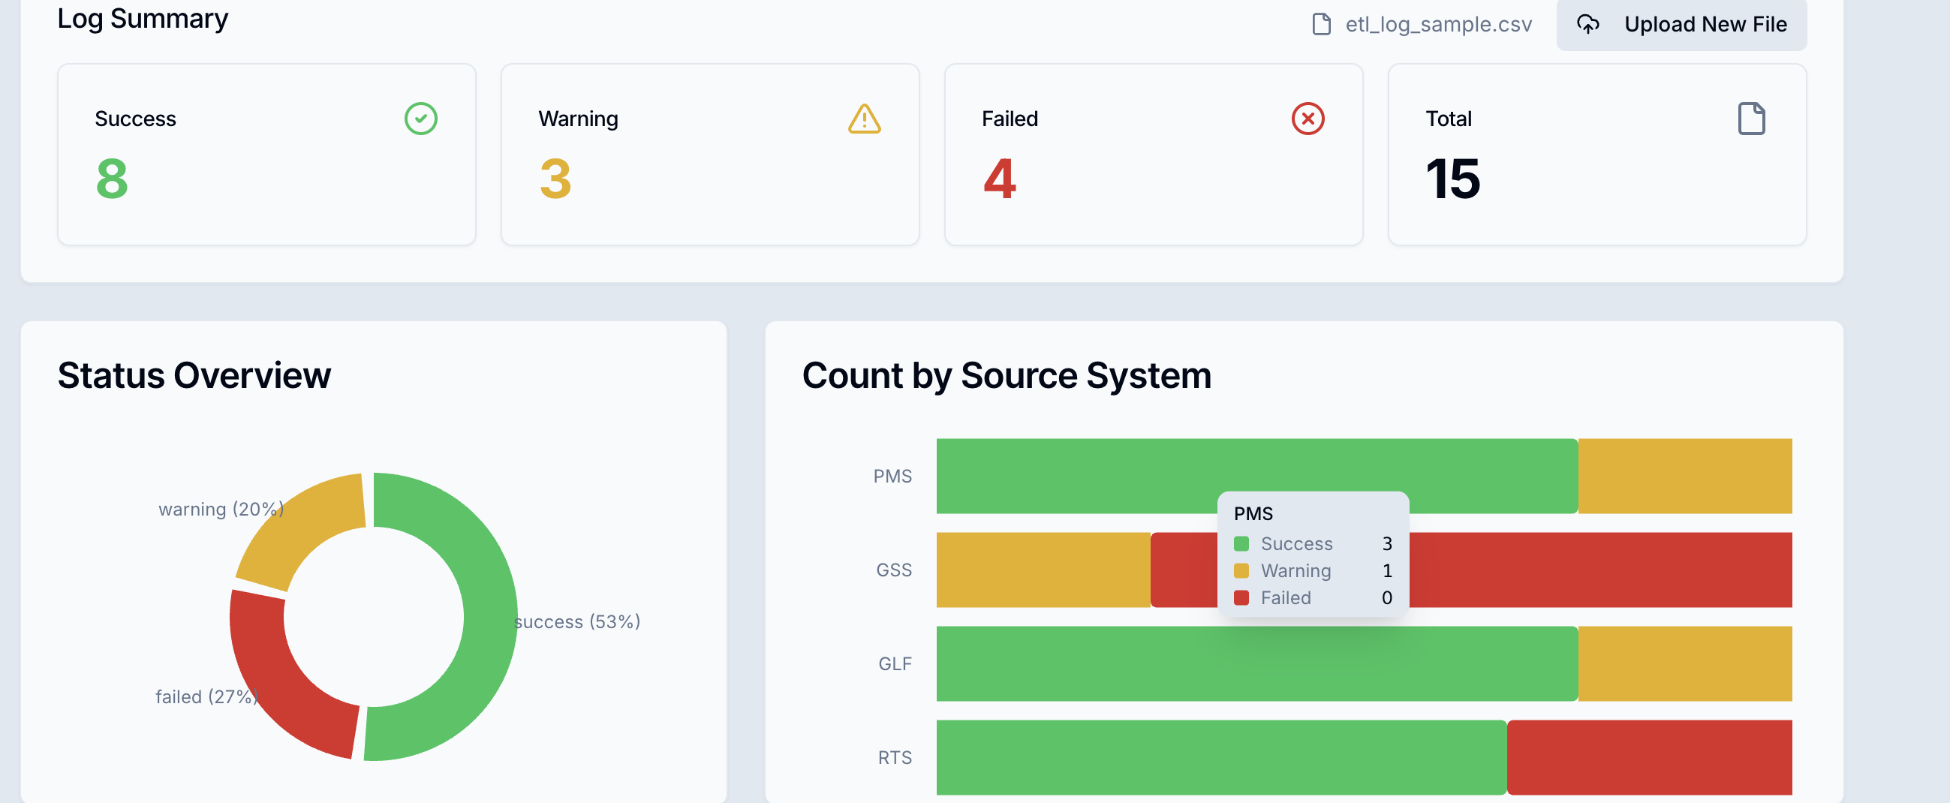Click the green Success checkmark icon
Viewport: 1950px width, 803px height.
click(421, 118)
